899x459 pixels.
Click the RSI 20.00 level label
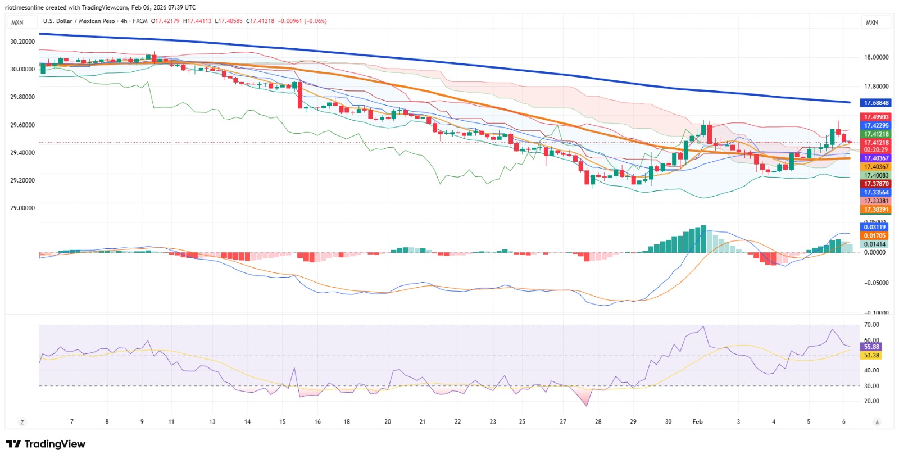pos(871,401)
